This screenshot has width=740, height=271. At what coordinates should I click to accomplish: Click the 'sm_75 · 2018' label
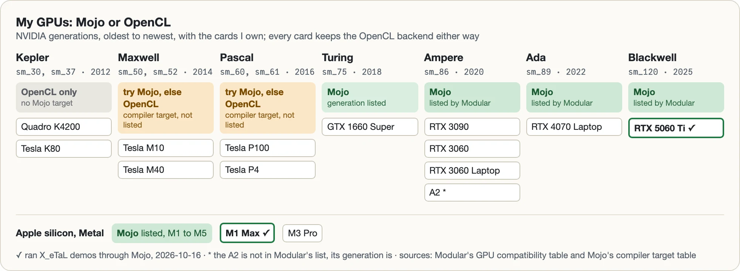click(351, 72)
